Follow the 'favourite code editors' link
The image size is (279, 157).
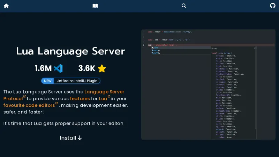click(29, 105)
